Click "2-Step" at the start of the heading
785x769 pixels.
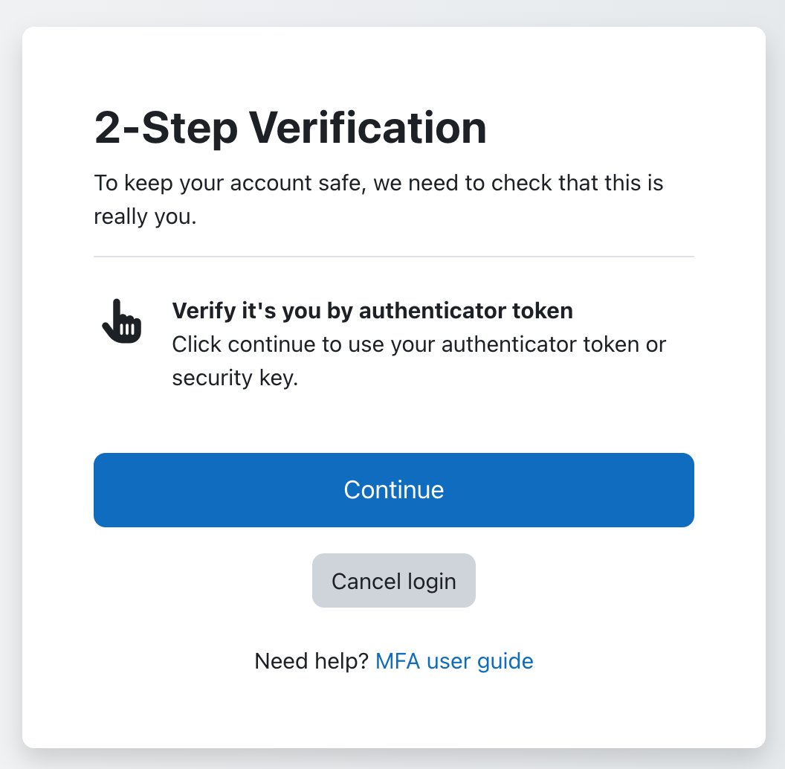[x=167, y=128]
